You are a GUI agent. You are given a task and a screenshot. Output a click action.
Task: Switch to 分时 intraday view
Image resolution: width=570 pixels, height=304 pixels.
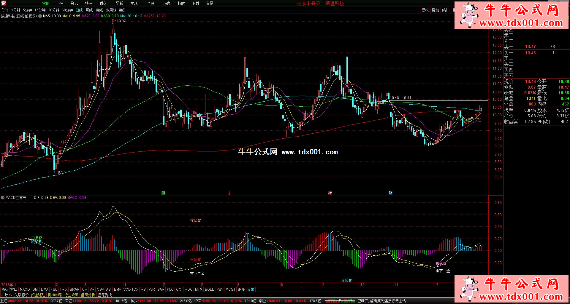tap(5, 10)
